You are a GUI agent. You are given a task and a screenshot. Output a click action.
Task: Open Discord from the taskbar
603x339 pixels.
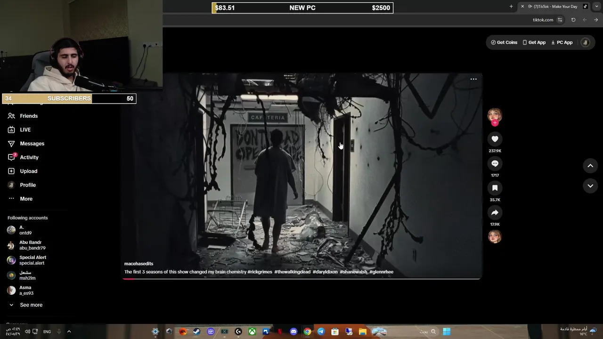pyautogui.click(x=293, y=331)
